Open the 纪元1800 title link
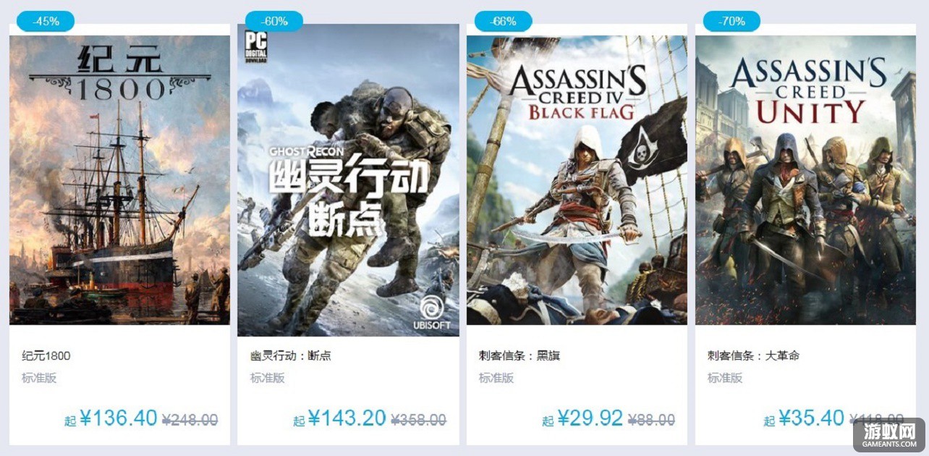Viewport: 929px width, 456px height. (x=46, y=355)
